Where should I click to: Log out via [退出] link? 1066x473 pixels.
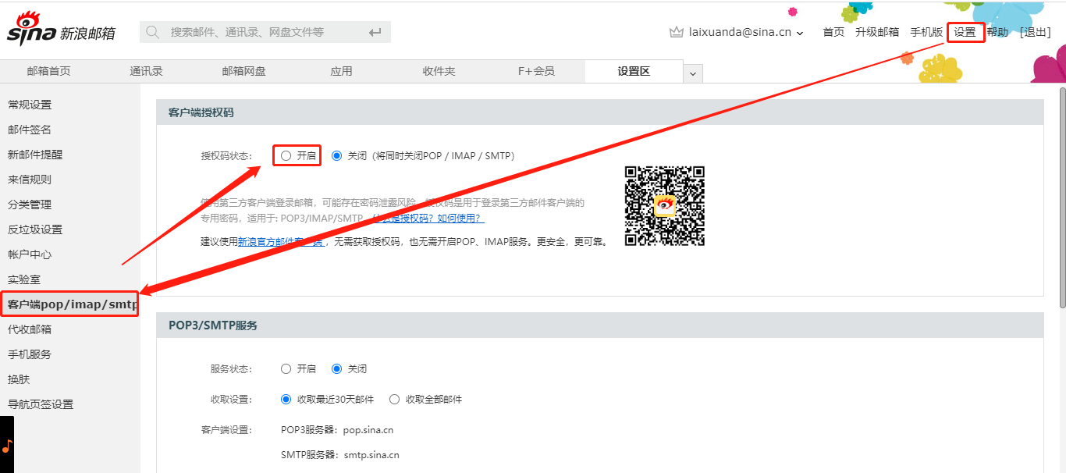(1035, 32)
